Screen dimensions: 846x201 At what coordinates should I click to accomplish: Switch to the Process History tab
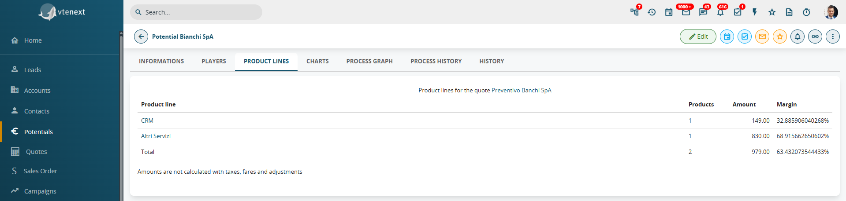[436, 61]
